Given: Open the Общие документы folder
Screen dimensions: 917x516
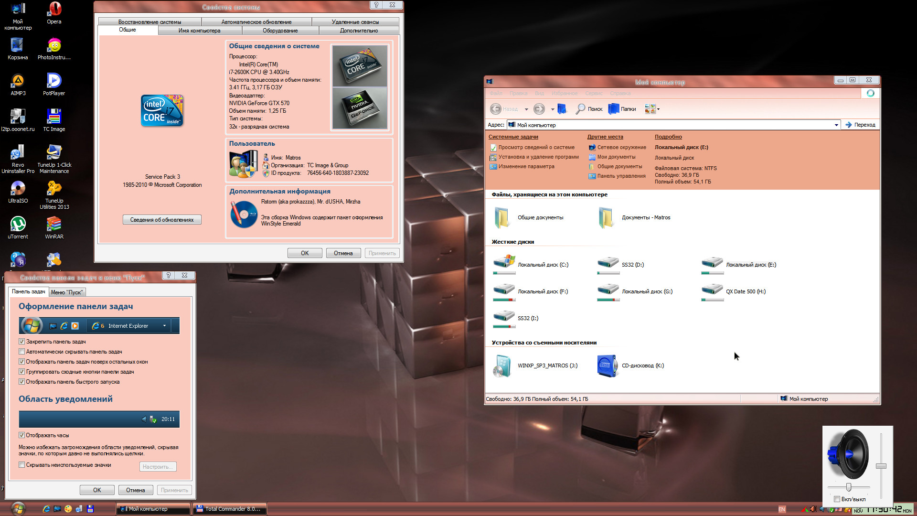Looking at the screenshot, I should (529, 218).
